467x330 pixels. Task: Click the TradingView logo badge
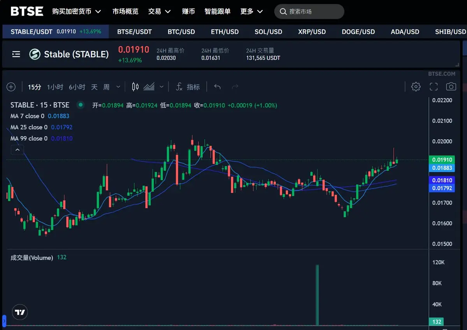click(20, 312)
